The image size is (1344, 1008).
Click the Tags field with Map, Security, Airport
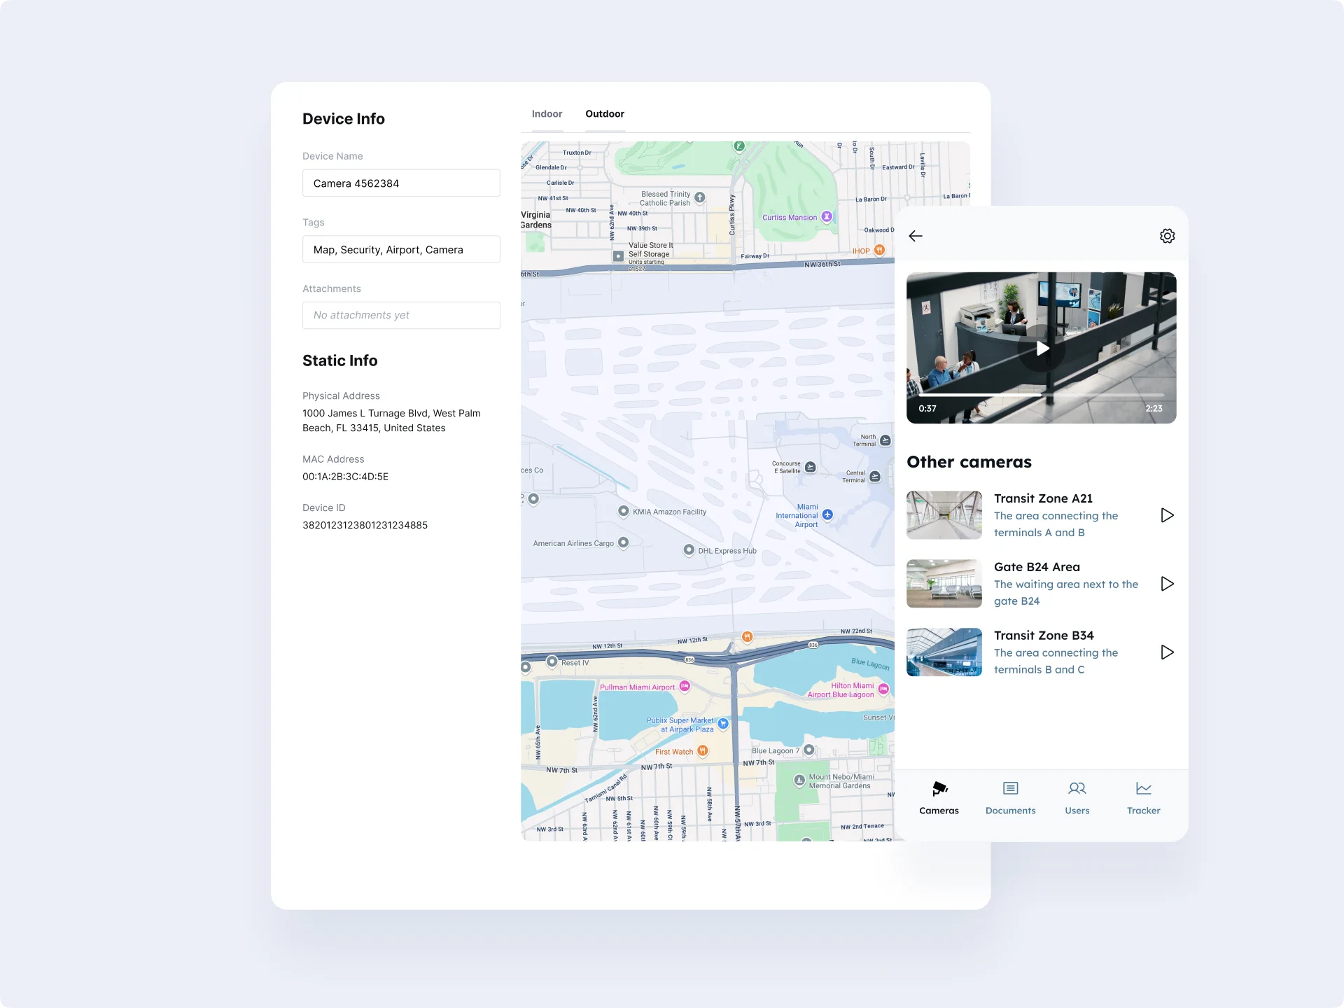click(401, 249)
